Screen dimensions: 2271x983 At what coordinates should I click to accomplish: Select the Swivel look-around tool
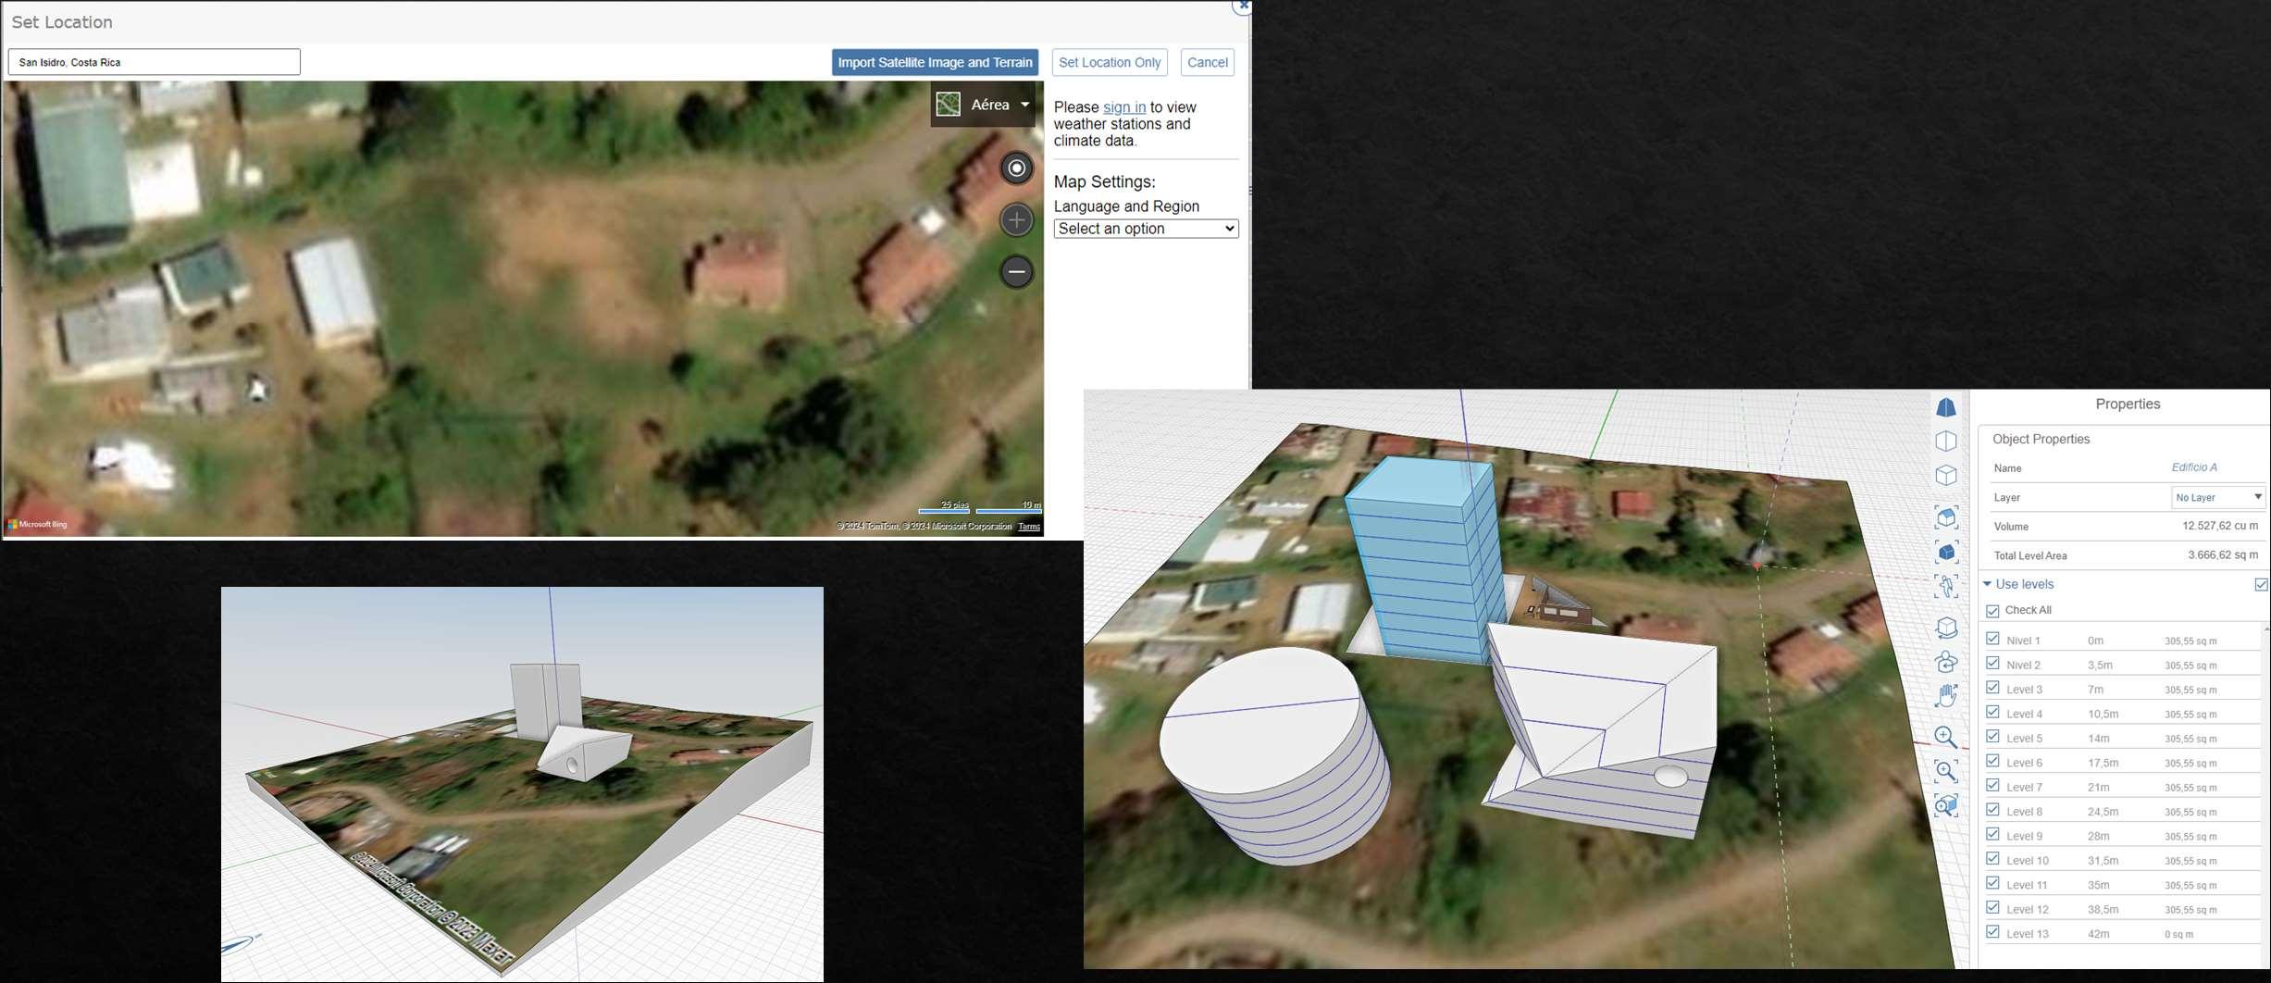click(x=1946, y=662)
